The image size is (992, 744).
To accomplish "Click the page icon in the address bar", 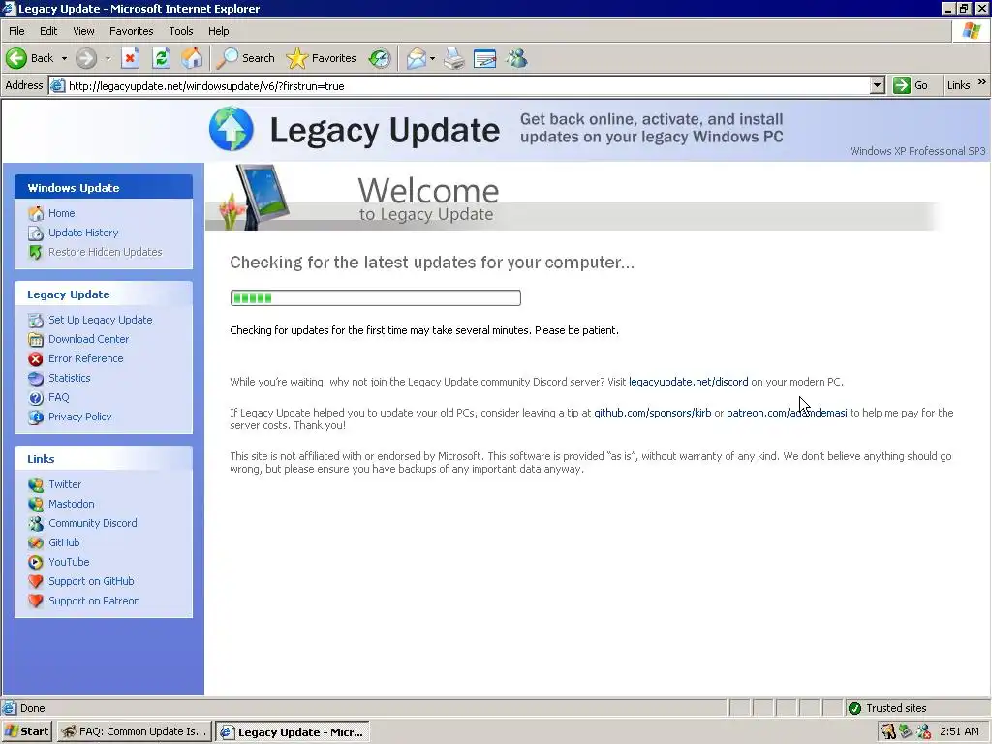I will click(57, 85).
